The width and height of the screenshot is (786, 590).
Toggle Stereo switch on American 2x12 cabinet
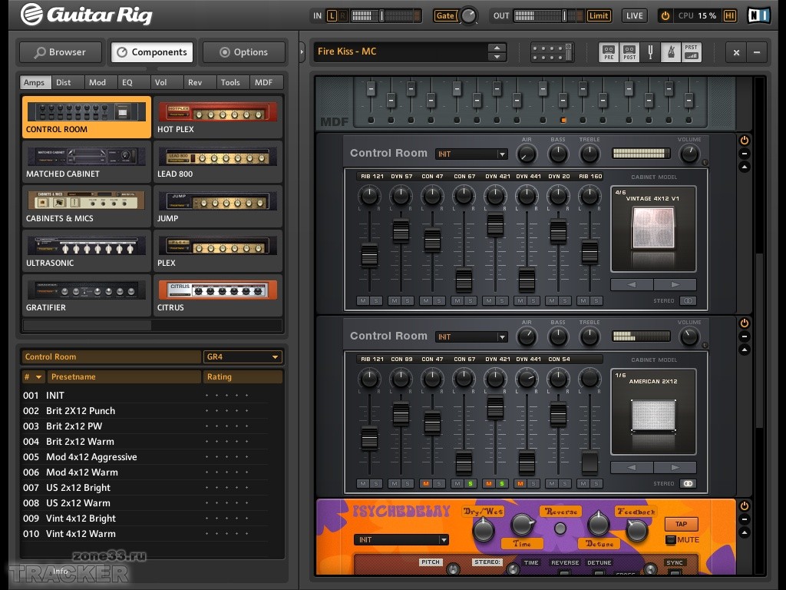click(688, 484)
